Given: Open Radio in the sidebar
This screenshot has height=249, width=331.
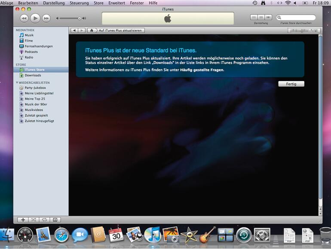Looking at the screenshot, I should (29, 57).
